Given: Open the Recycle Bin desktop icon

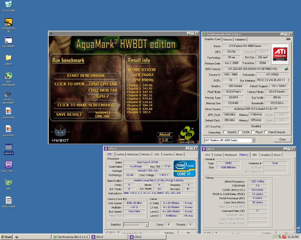Looking at the screenshot, I should pyautogui.click(x=9, y=6).
